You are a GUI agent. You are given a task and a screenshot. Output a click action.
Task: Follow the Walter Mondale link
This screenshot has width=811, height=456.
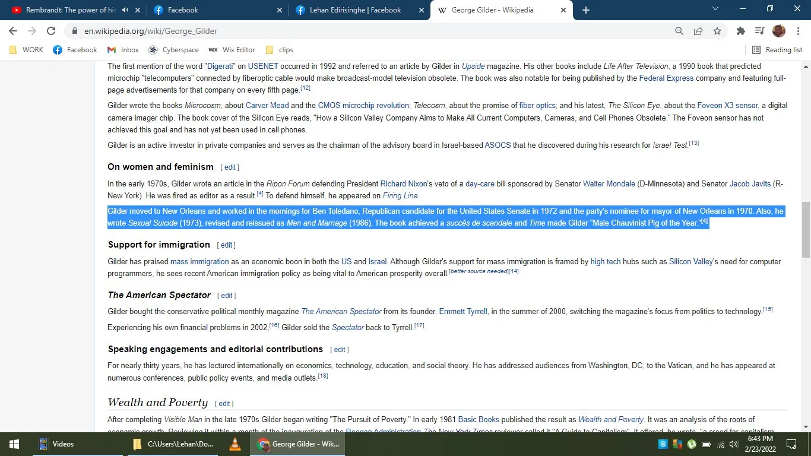tap(609, 184)
